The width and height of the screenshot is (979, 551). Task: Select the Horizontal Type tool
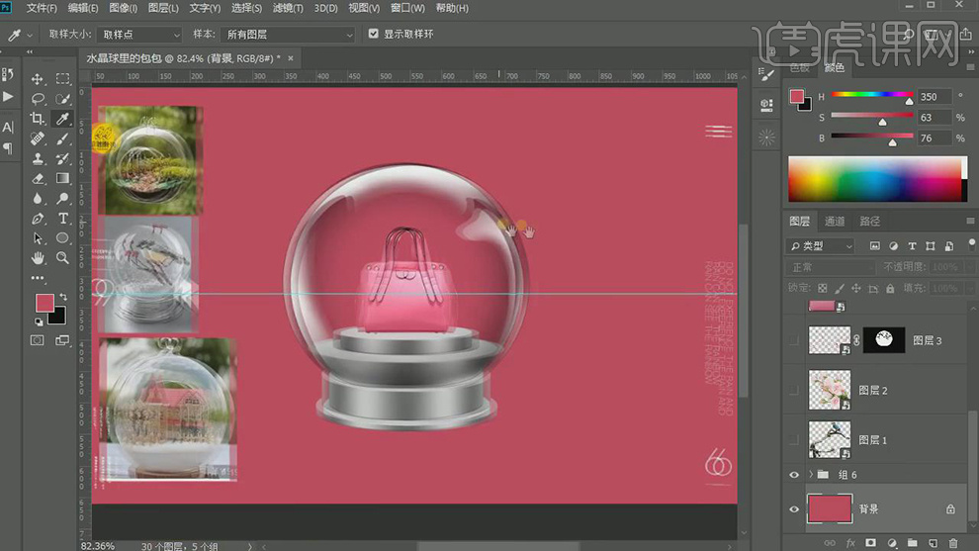(62, 219)
